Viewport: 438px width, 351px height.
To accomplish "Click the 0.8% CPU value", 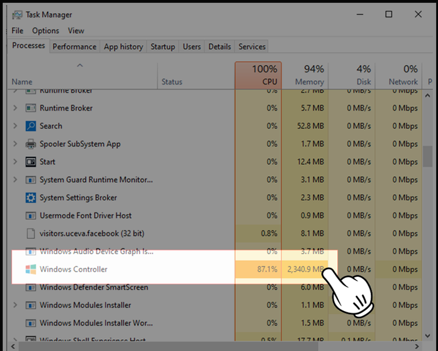I will pos(269,234).
